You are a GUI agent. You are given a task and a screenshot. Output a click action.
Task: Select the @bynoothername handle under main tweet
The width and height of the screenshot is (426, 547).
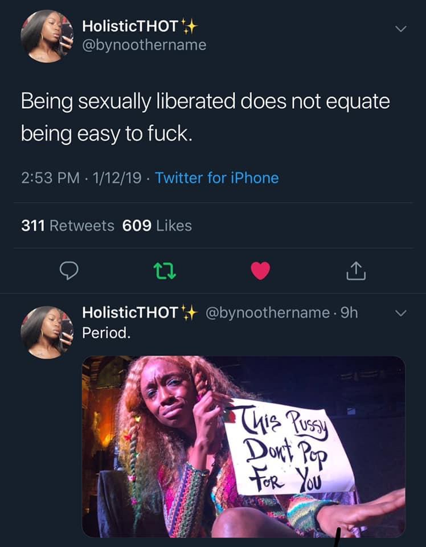click(x=144, y=45)
